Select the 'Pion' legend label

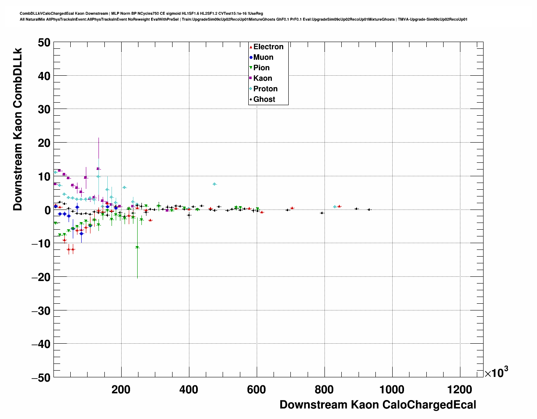tap(261, 68)
